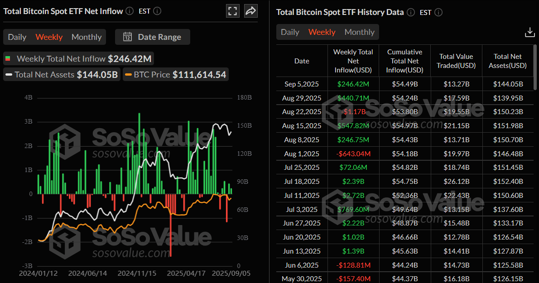Expand the chart to fullscreen
The image size is (539, 283).
pos(232,11)
